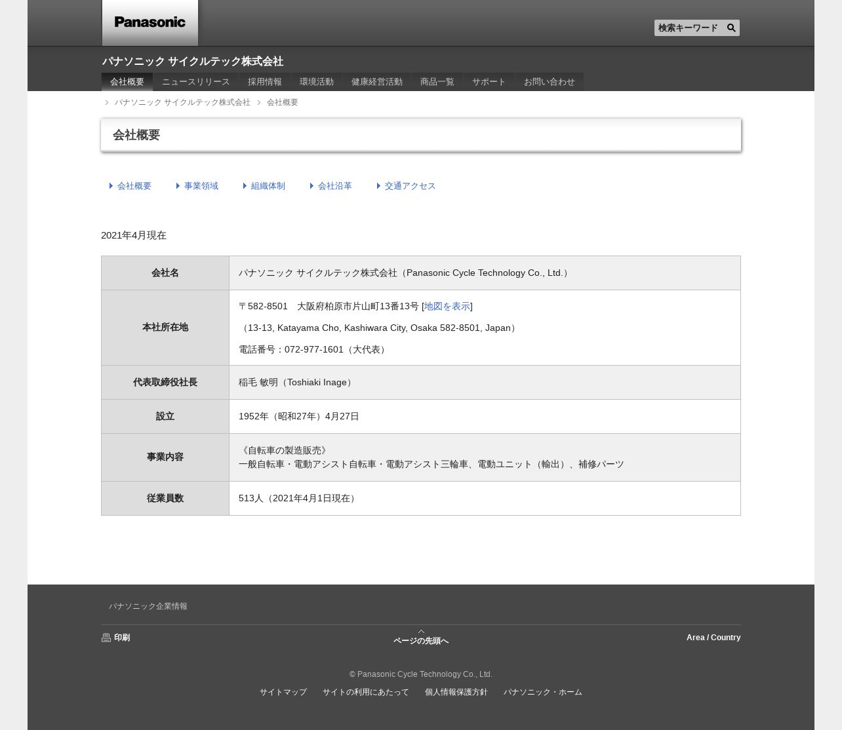Open the 環境活動 navigation tab
Viewport: 842px width, 730px height.
click(317, 82)
